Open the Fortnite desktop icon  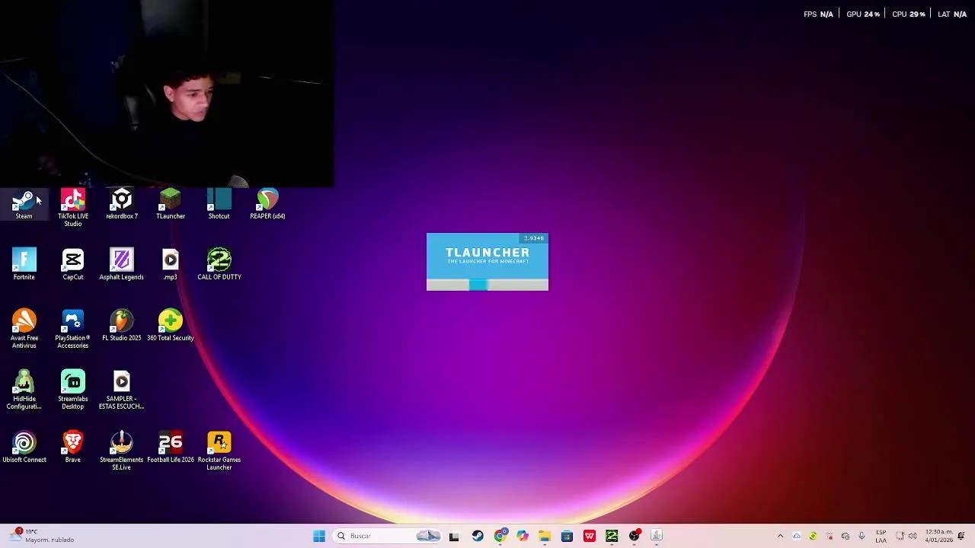[x=24, y=264]
